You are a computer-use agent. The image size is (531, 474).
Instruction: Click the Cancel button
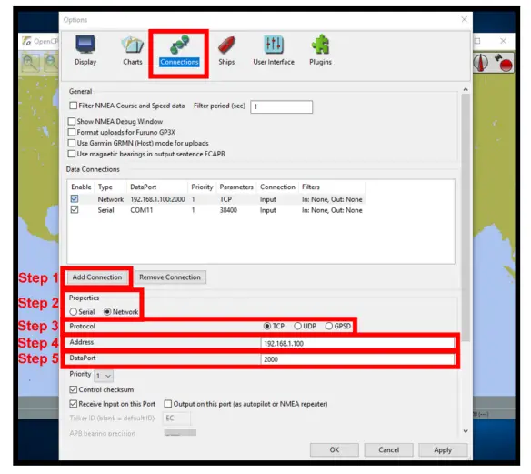coord(389,450)
